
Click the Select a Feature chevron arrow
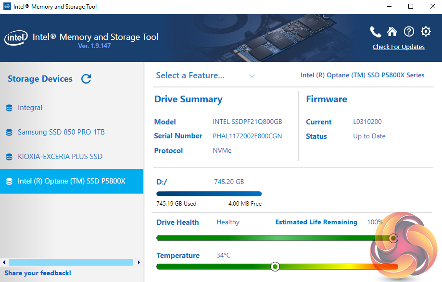tap(252, 76)
